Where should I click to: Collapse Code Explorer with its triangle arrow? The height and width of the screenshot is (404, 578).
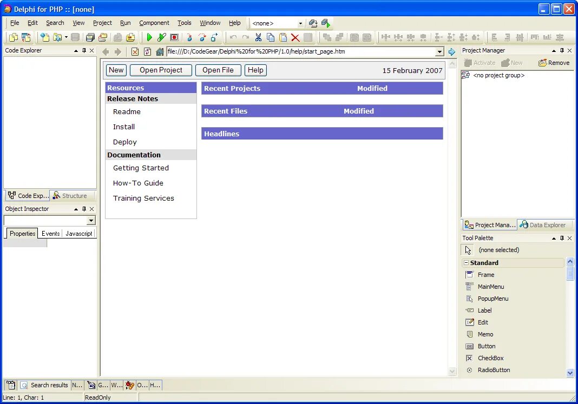coord(76,50)
